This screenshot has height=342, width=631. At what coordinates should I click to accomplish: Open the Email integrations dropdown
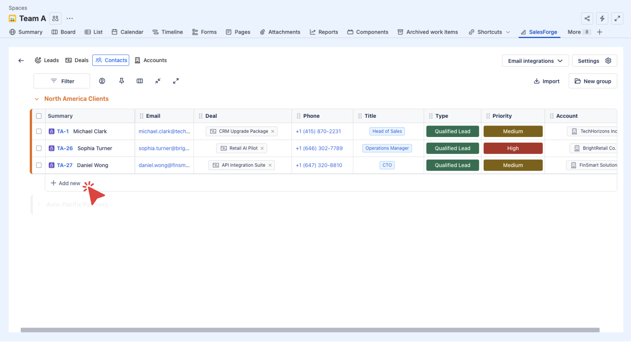(x=535, y=61)
